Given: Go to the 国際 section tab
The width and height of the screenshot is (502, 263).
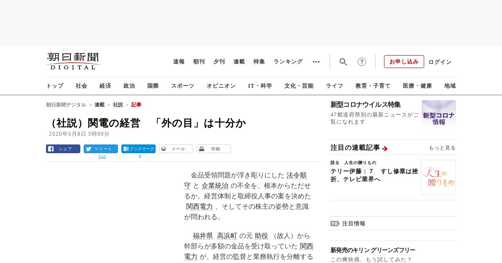Looking at the screenshot, I should point(153,86).
